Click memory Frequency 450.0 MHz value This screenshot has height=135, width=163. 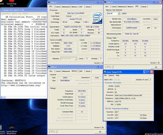tap(82, 91)
